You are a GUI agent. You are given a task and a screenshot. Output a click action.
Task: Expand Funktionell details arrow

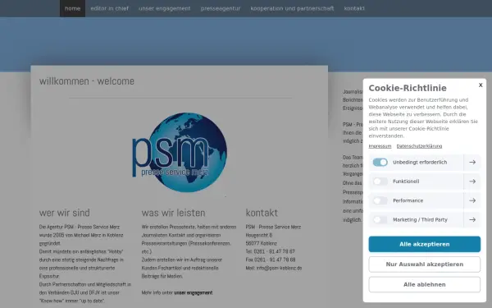click(472, 182)
